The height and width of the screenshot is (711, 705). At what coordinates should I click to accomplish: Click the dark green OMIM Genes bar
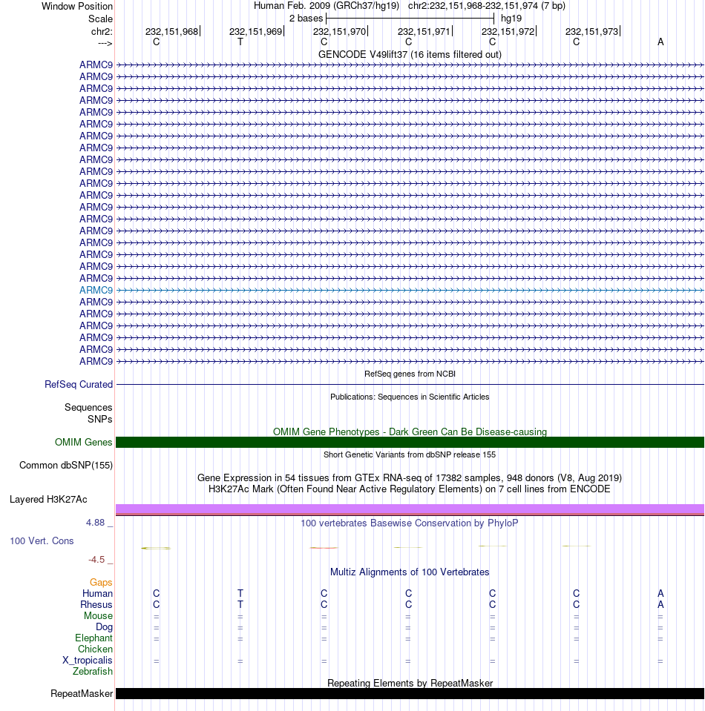pyautogui.click(x=410, y=442)
